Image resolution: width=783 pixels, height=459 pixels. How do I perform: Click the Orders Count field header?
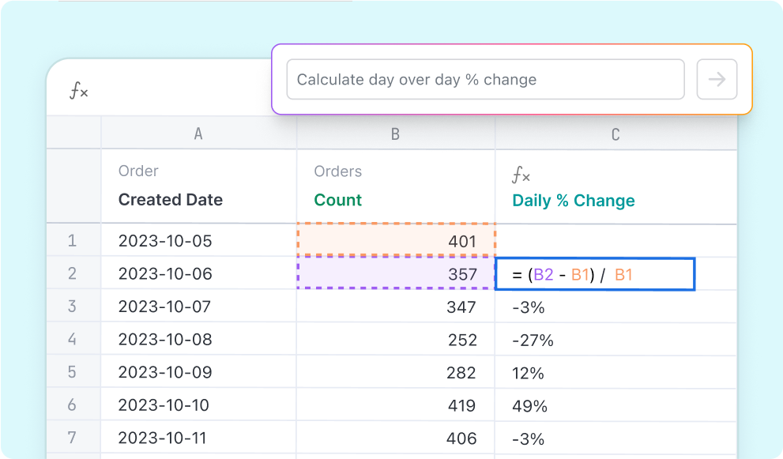(338, 200)
